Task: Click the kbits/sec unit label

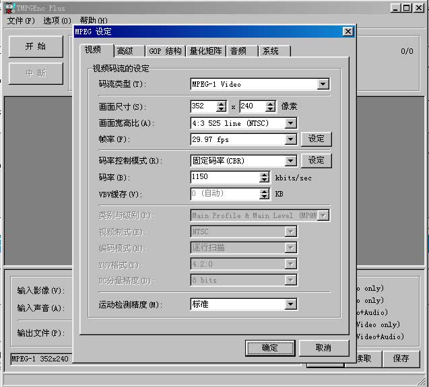Action: pyautogui.click(x=294, y=178)
